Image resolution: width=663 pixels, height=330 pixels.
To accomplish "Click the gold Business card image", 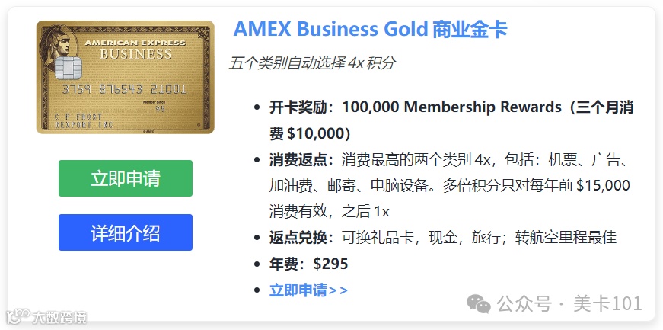I will pos(126,78).
